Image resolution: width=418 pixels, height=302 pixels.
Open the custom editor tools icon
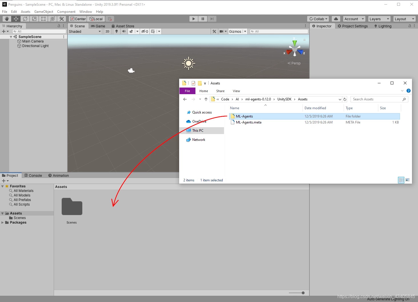click(x=62, y=19)
